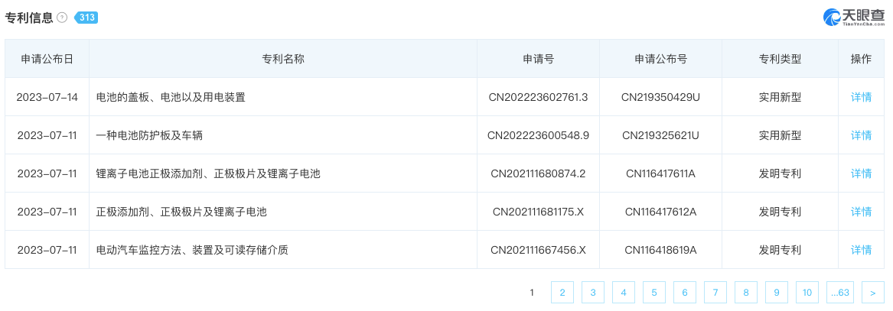View 详情 of patent CN116417612A
Viewport: 893px width, 311px height.
pos(861,212)
